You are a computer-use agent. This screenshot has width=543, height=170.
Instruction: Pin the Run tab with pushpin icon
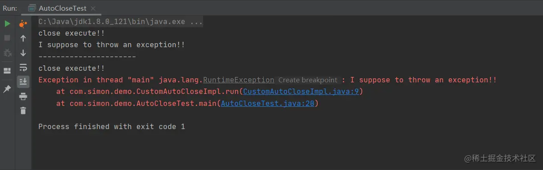point(7,89)
